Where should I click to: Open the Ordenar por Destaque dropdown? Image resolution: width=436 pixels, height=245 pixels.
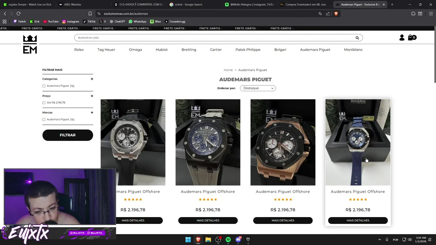point(258,88)
